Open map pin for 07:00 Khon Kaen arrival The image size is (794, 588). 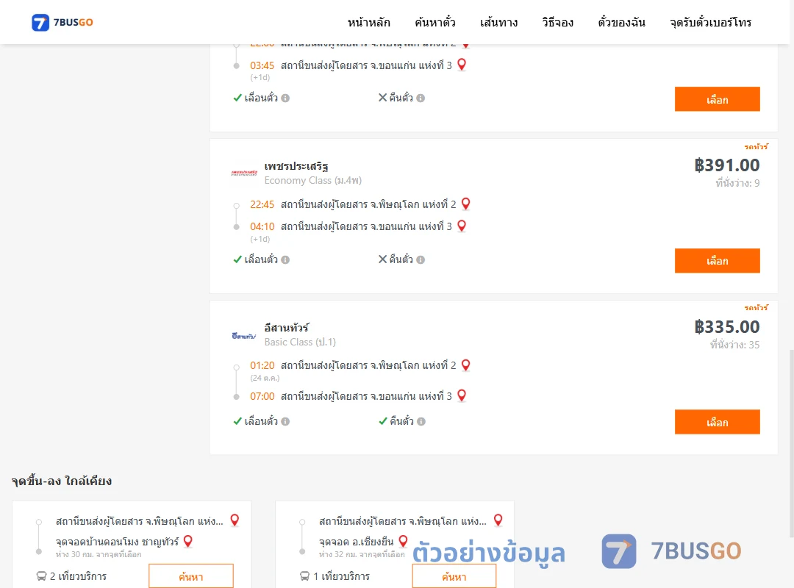coord(462,395)
